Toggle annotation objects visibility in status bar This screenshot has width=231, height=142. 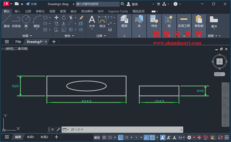coord(163,138)
